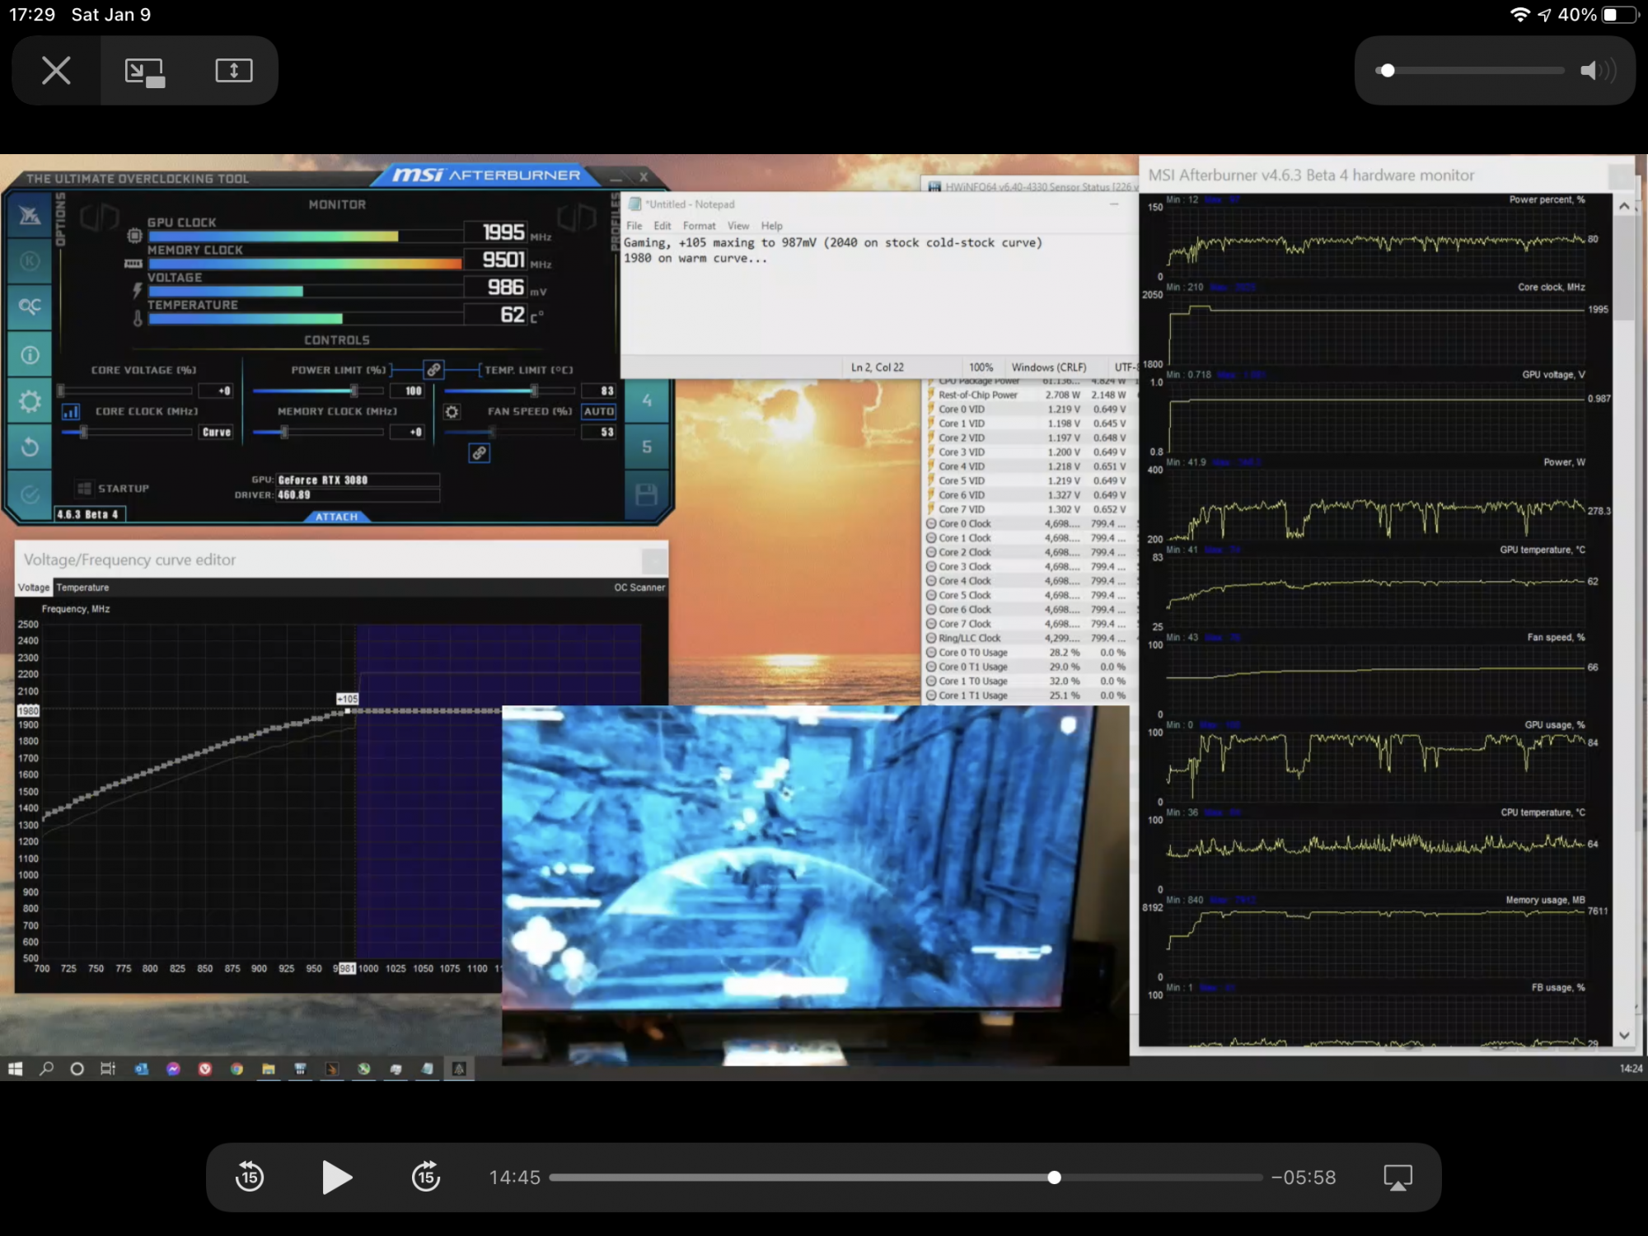Switch to Temperature tab in curve editor
This screenshot has height=1236, width=1648.
click(x=82, y=588)
